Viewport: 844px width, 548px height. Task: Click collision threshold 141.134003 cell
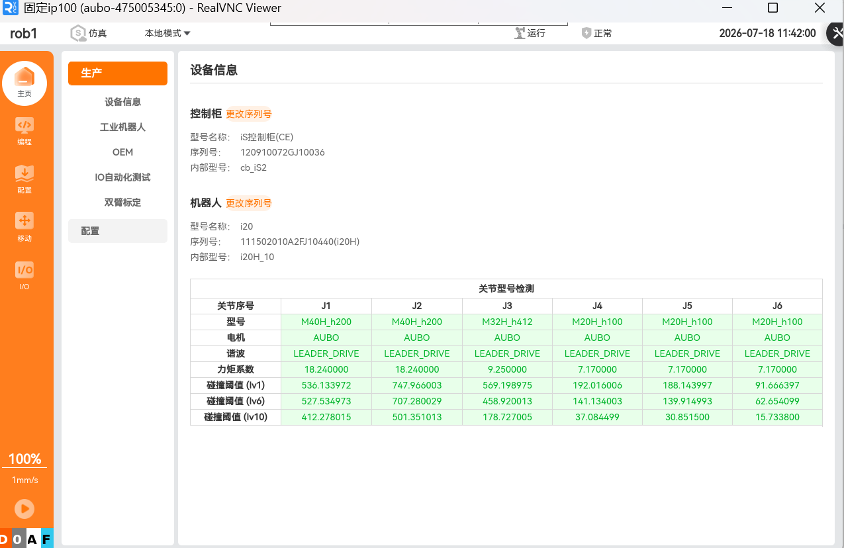[x=597, y=401]
